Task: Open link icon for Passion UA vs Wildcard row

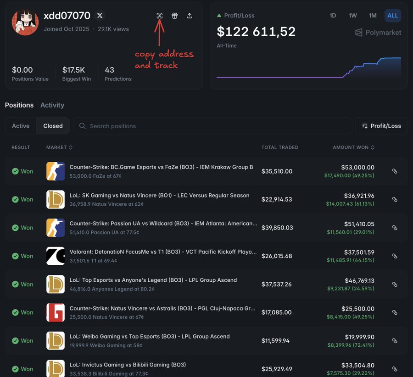Action: pos(395,228)
